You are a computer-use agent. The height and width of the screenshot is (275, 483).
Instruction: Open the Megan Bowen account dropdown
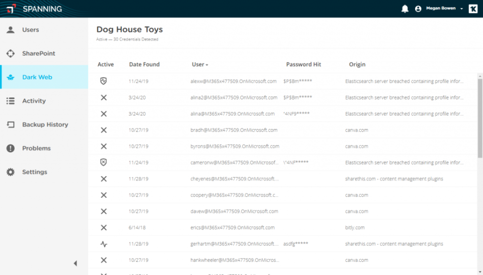click(444, 9)
